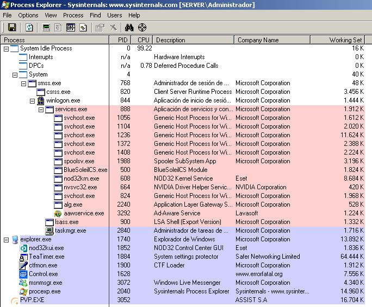
Task: Click the PVP.EXE icon
Action: 15,300
